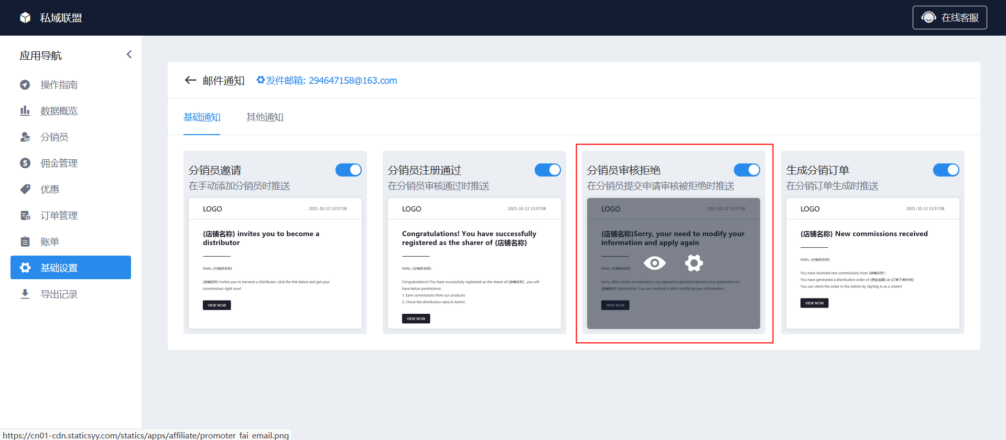Image resolution: width=1006 pixels, height=440 pixels.
Task: Switch to the 其他通知 tab
Action: [x=265, y=117]
